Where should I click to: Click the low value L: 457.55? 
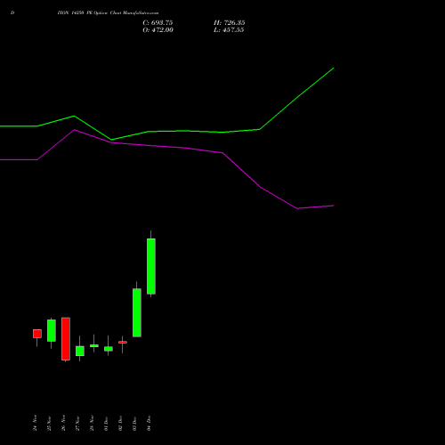[229, 30]
